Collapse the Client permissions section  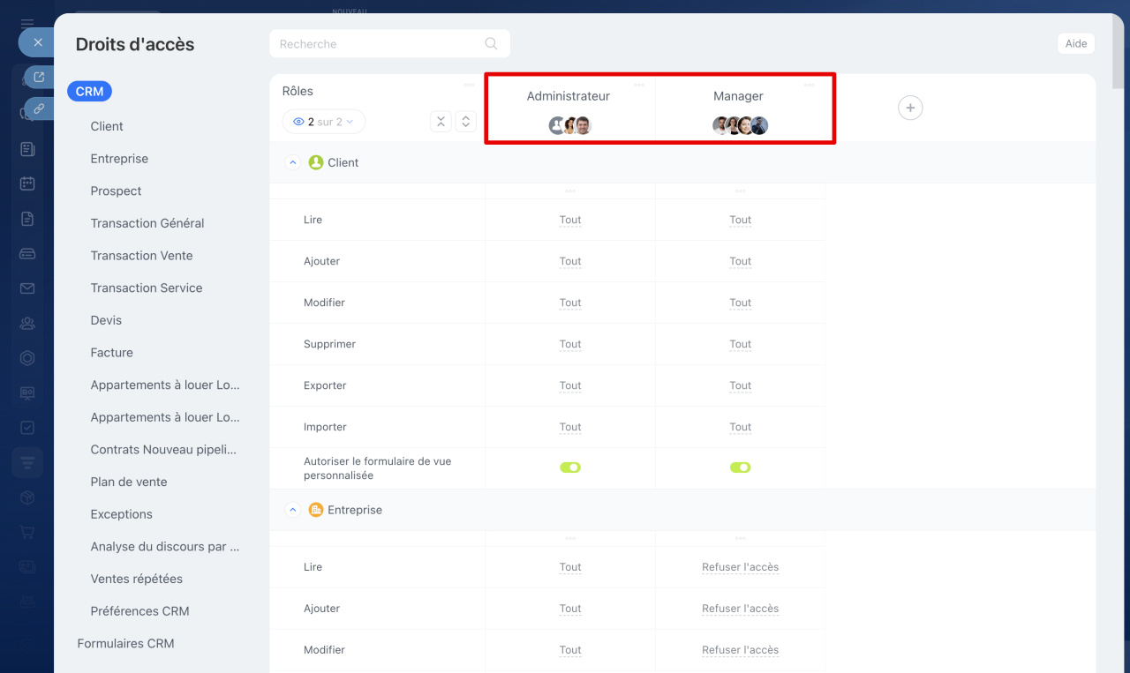tap(293, 163)
